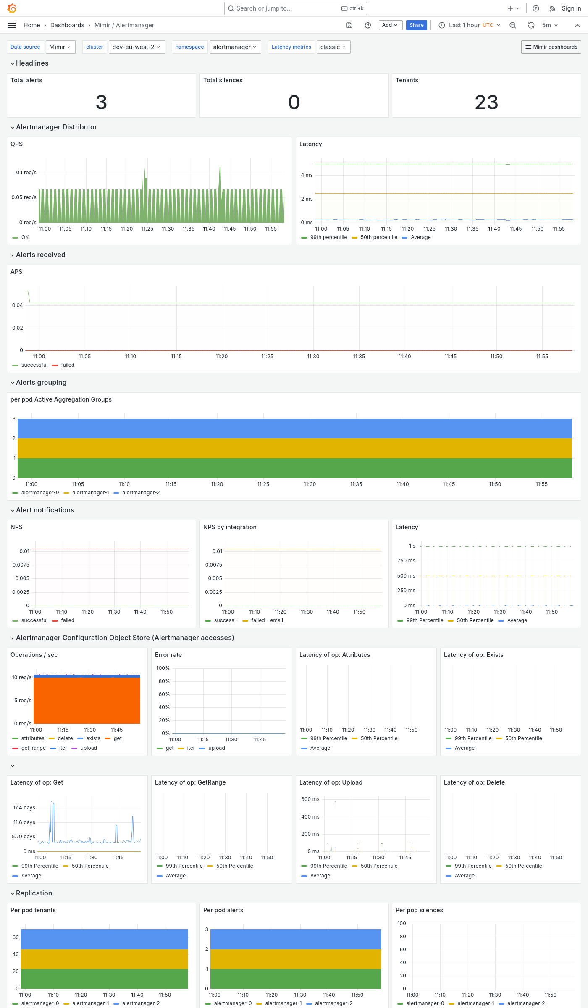This screenshot has width=588, height=1008.
Task: Open Last 1 hour time range picker
Action: (x=469, y=25)
